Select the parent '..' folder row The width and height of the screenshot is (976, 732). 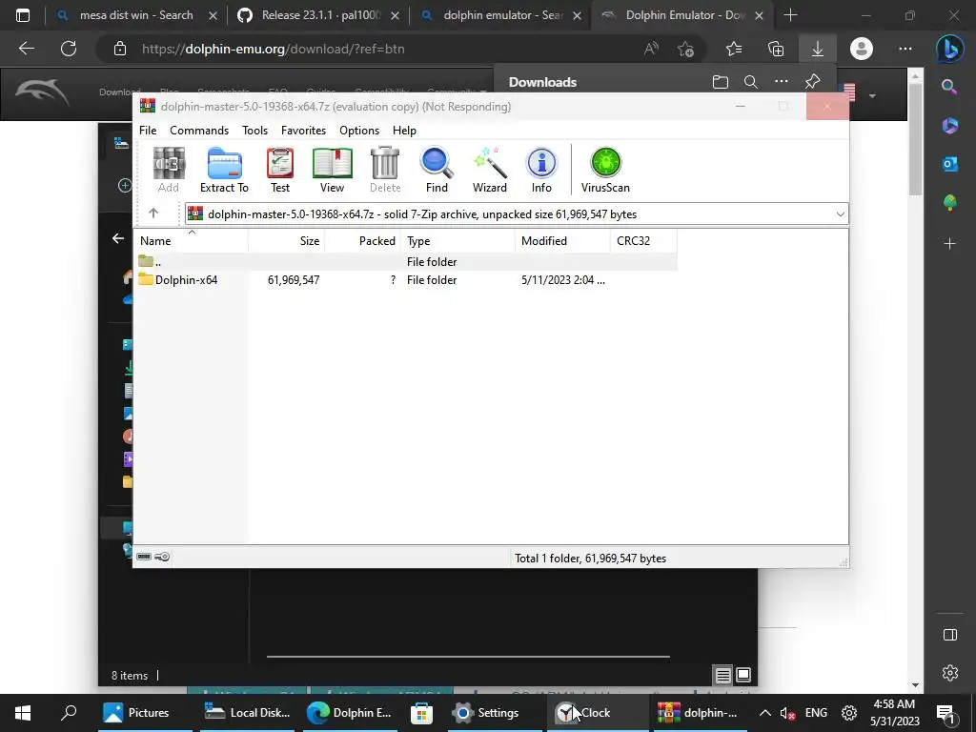pyautogui.click(x=405, y=261)
